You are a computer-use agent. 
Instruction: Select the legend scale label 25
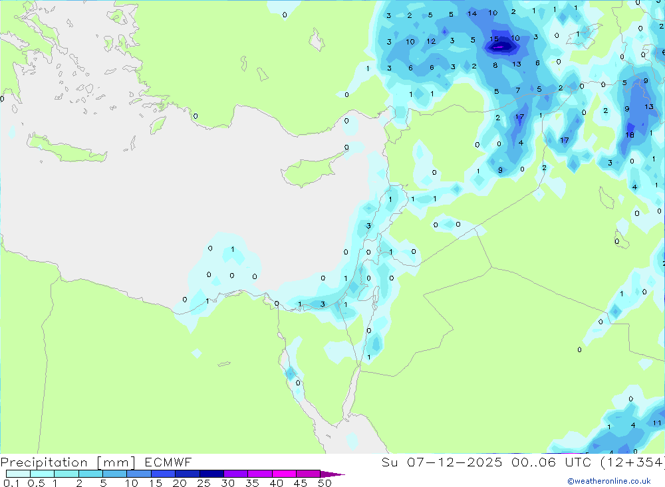pyautogui.click(x=204, y=483)
